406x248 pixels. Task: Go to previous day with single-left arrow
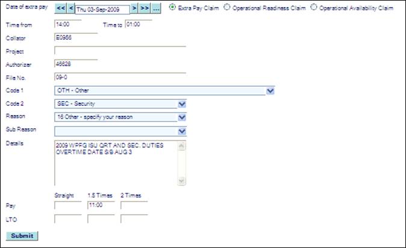[x=70, y=9]
